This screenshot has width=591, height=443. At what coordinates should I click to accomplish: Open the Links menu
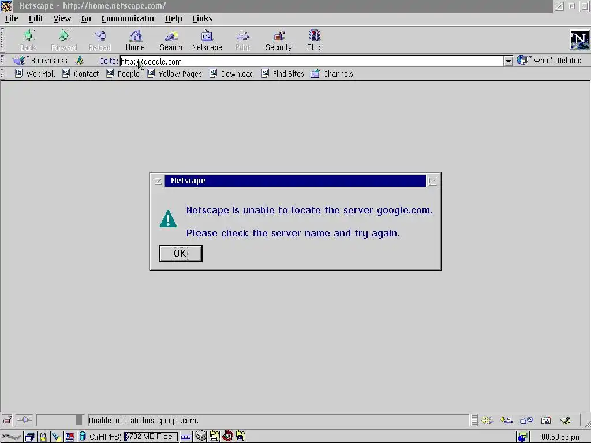tap(203, 18)
